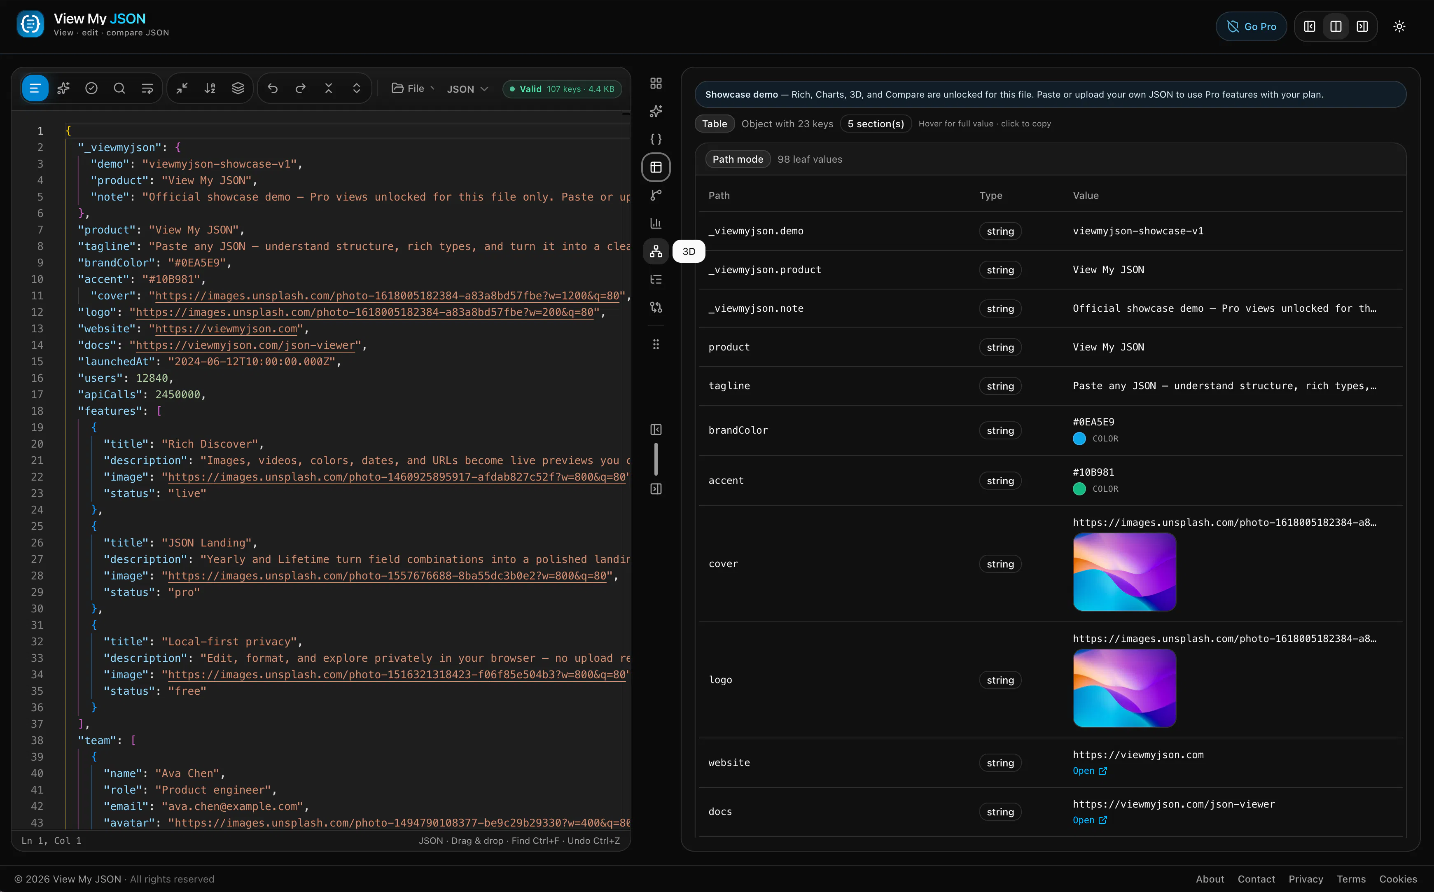
Task: Toggle Path mode in the table
Action: point(737,159)
